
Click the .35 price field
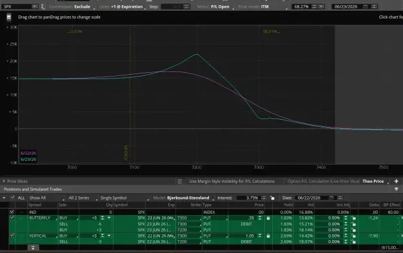coord(243,218)
